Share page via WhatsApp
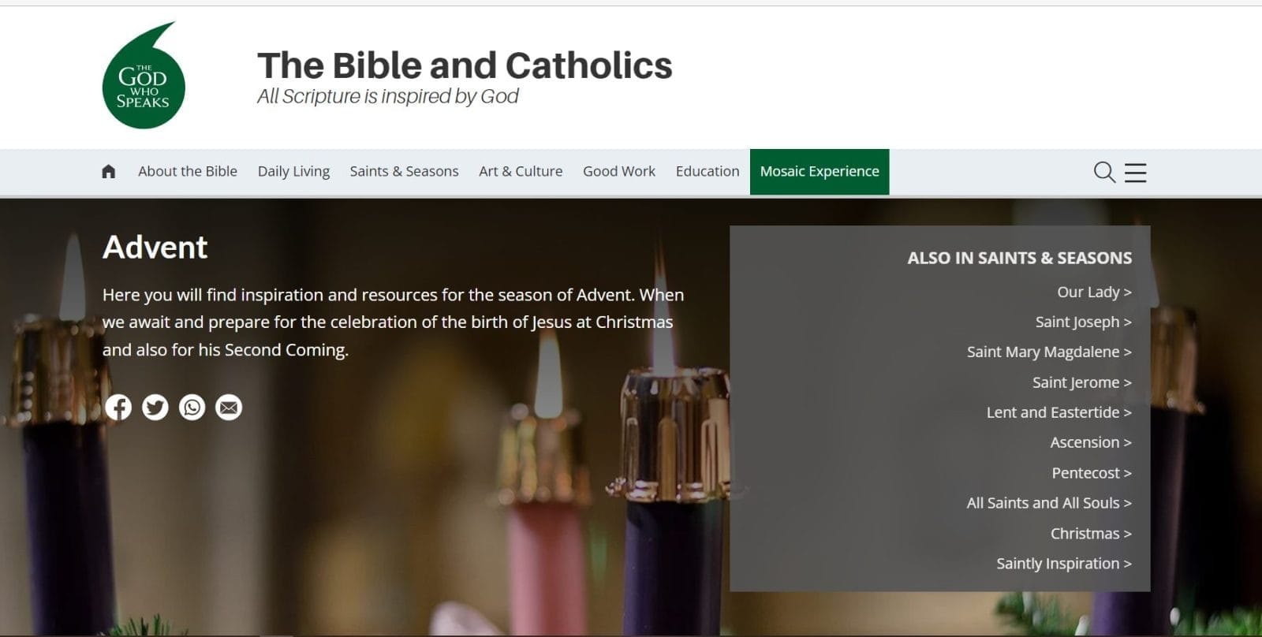Viewport: 1262px width, 637px height. point(192,408)
